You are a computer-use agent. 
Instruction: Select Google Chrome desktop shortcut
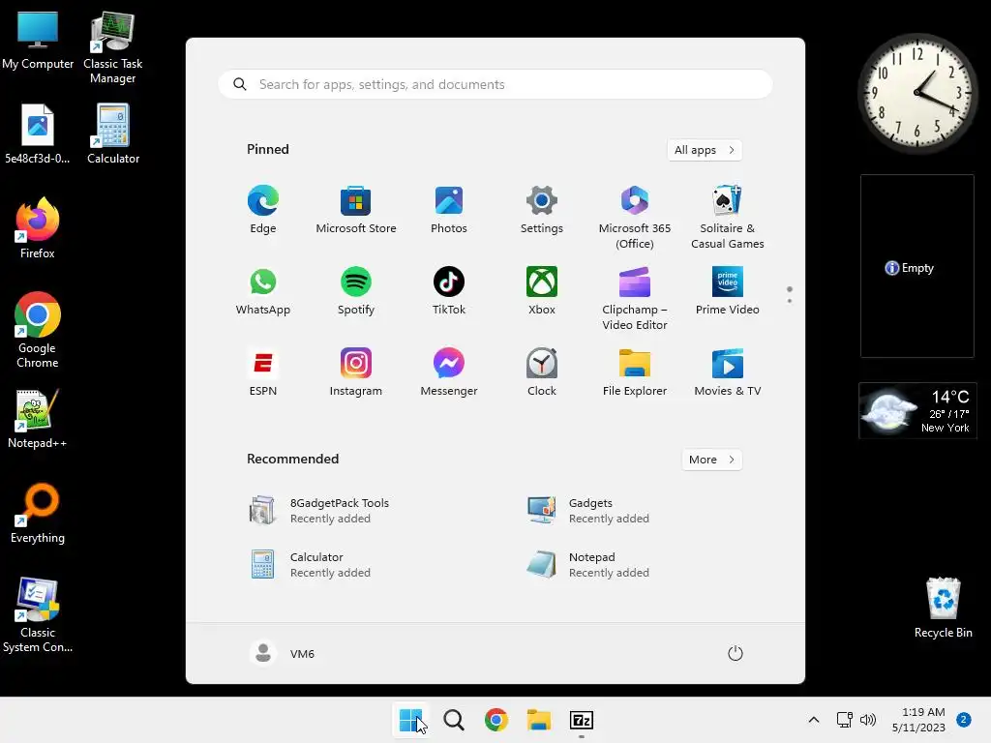[38, 330]
